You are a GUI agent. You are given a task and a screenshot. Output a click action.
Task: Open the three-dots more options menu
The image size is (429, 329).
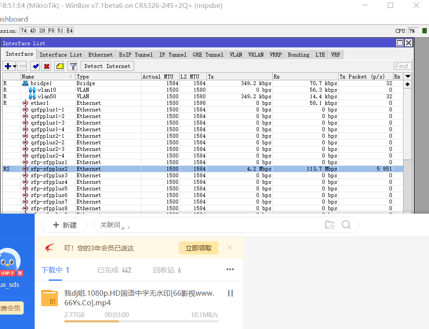(230, 269)
